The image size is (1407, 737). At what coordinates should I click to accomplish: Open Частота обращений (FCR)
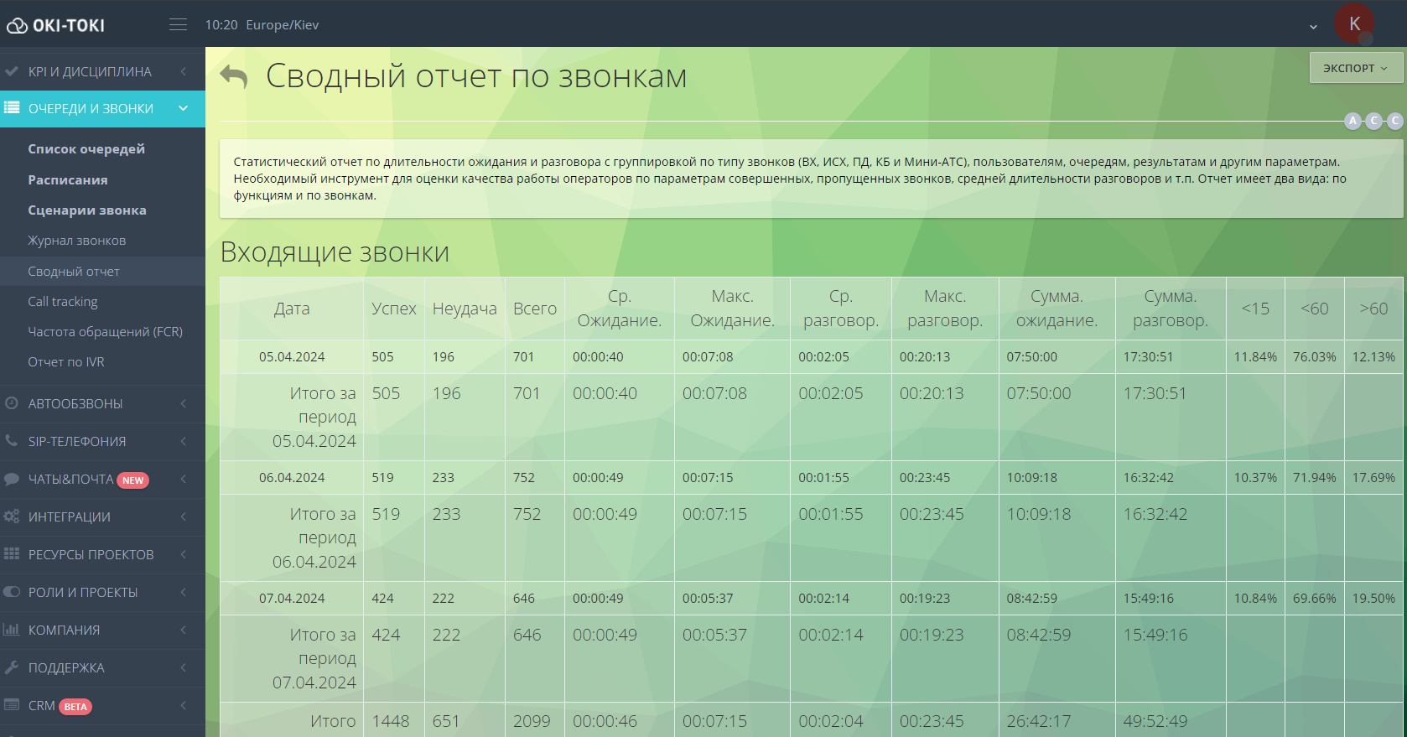[x=106, y=331]
